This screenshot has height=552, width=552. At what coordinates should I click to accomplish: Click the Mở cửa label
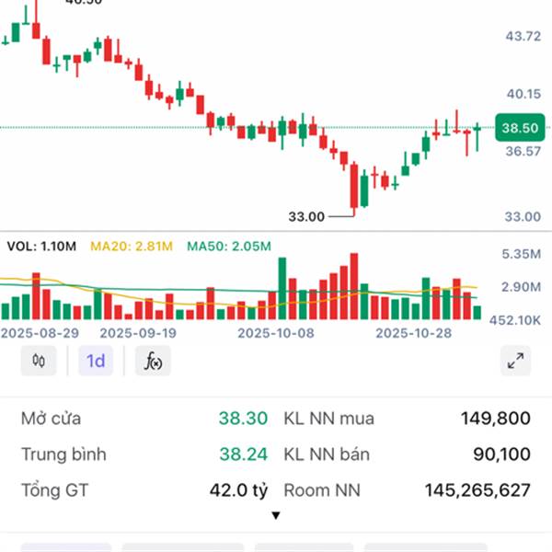[51, 419]
